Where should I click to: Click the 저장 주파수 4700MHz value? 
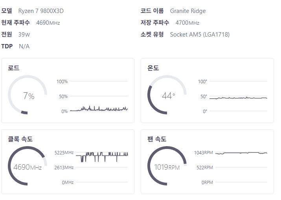tap(187, 23)
